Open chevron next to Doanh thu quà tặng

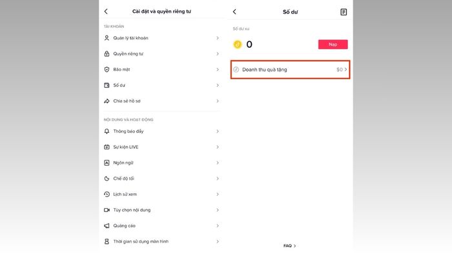(345, 70)
